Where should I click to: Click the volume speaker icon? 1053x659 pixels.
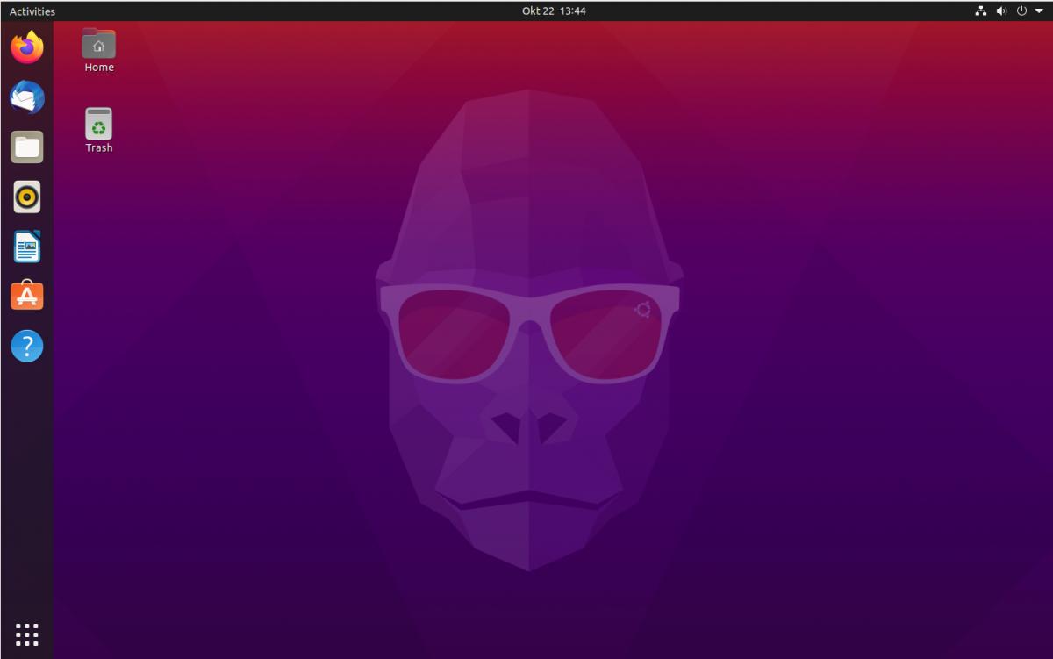pyautogui.click(x=1001, y=11)
